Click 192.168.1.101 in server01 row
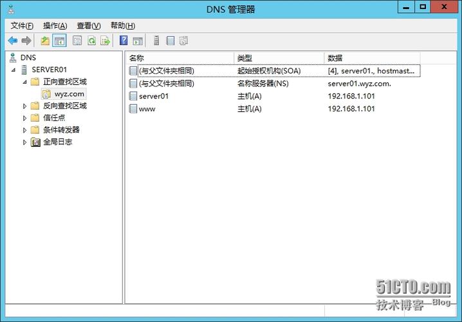 point(351,96)
